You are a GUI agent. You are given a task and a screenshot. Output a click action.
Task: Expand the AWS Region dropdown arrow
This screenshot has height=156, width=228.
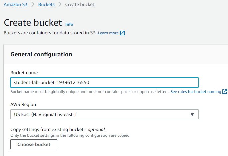(192, 114)
